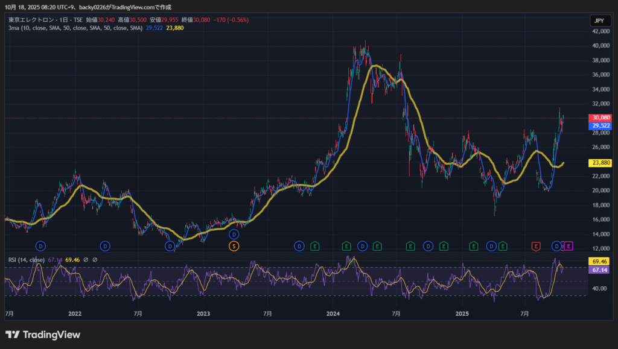This screenshot has width=618, height=349.
Task: Click the magenta E upcoming earnings marker
Action: click(x=569, y=246)
